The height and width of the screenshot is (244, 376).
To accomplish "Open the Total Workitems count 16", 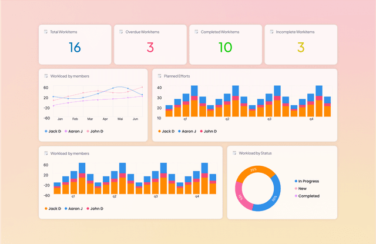I will [x=75, y=48].
